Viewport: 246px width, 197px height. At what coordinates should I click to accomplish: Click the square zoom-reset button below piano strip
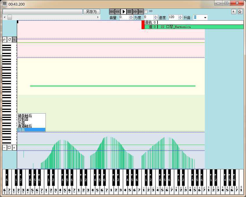[x=9, y=148]
